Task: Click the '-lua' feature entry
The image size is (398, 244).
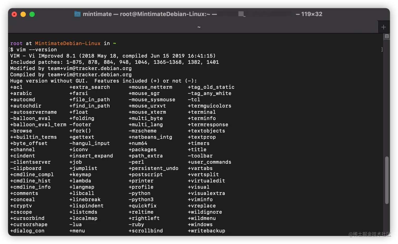Action: tap(76, 224)
